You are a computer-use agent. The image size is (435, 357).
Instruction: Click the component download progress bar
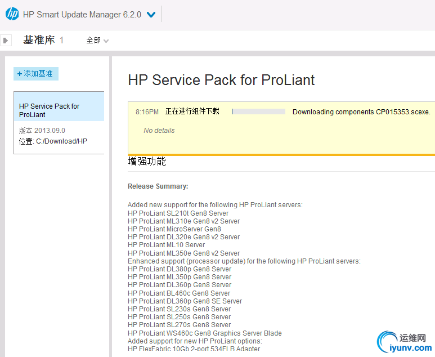[x=258, y=111]
